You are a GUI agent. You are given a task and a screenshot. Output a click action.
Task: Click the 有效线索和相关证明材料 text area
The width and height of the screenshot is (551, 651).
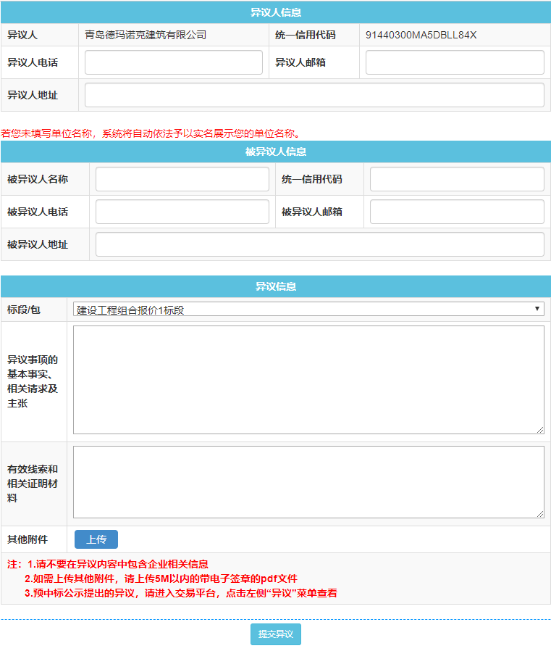click(308, 481)
